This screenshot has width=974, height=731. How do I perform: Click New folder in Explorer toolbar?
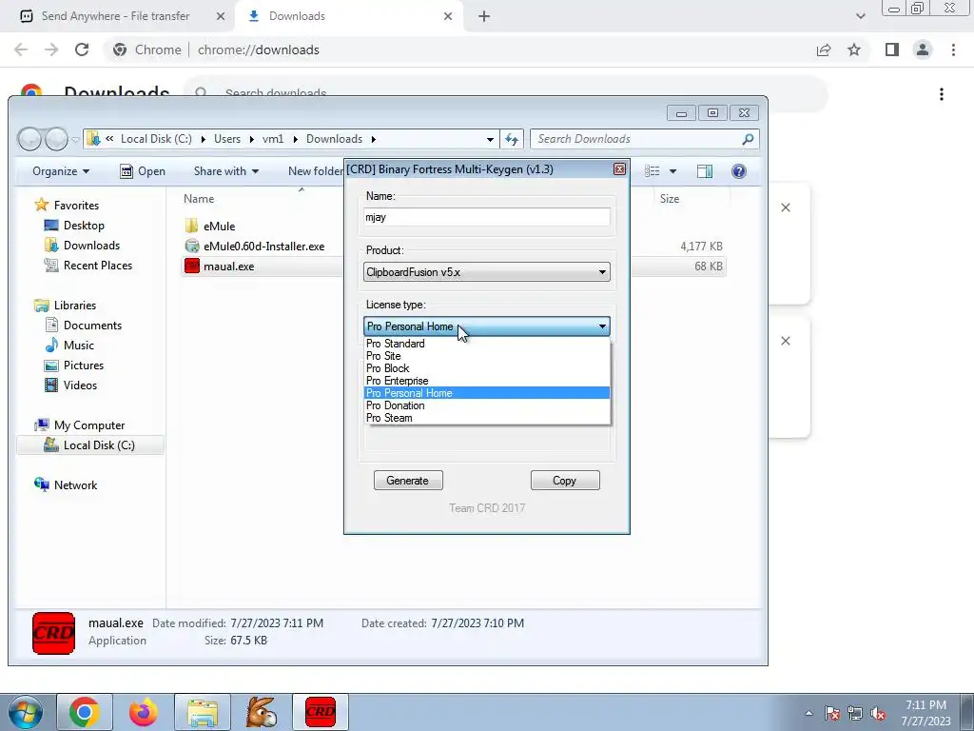click(315, 171)
